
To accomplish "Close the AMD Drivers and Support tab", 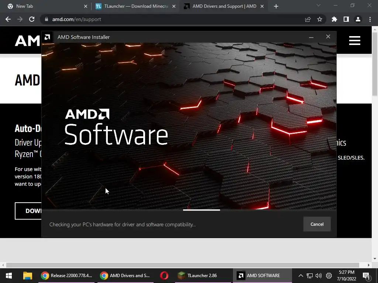I will [x=262, y=7].
